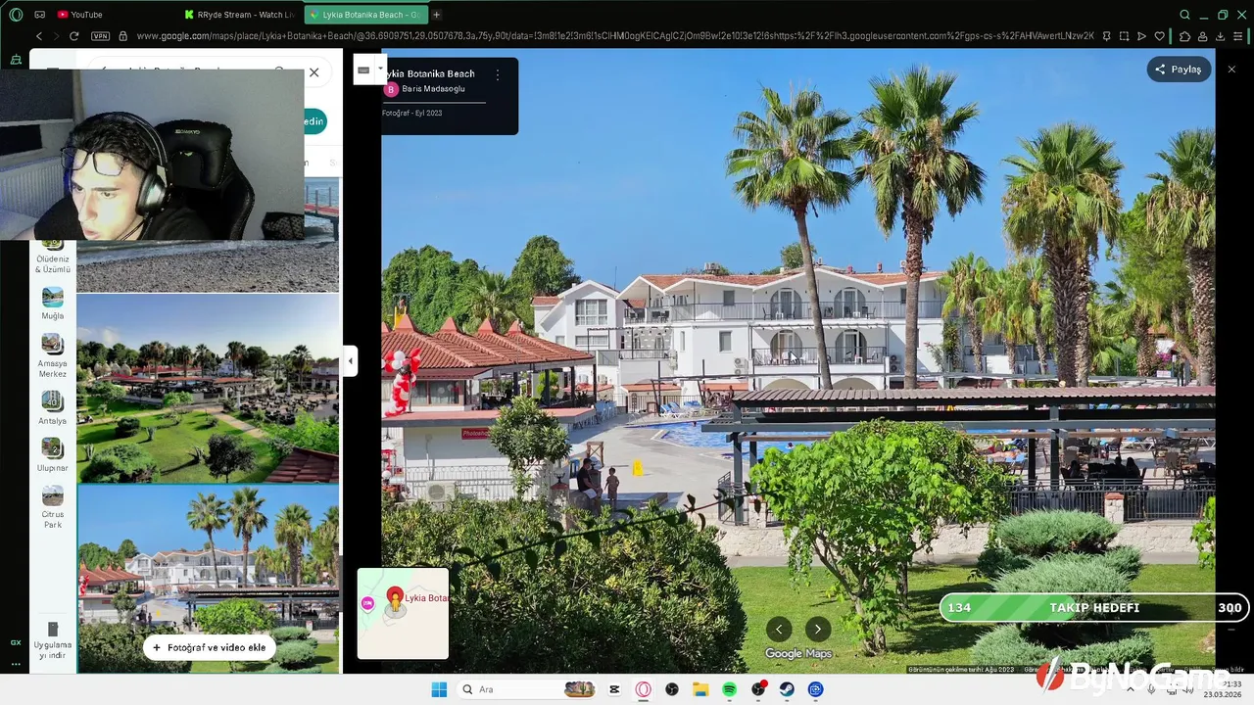This screenshot has height=705, width=1254.
Task: Open the palm trees hotel thumbnail
Action: point(208,578)
